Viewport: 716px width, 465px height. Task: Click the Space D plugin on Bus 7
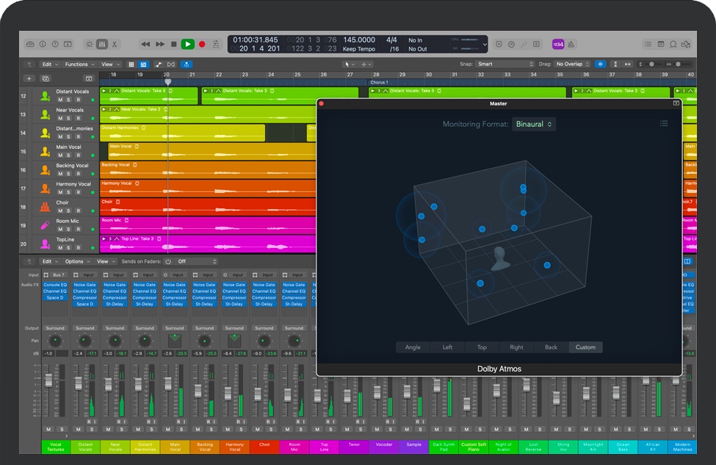point(55,298)
